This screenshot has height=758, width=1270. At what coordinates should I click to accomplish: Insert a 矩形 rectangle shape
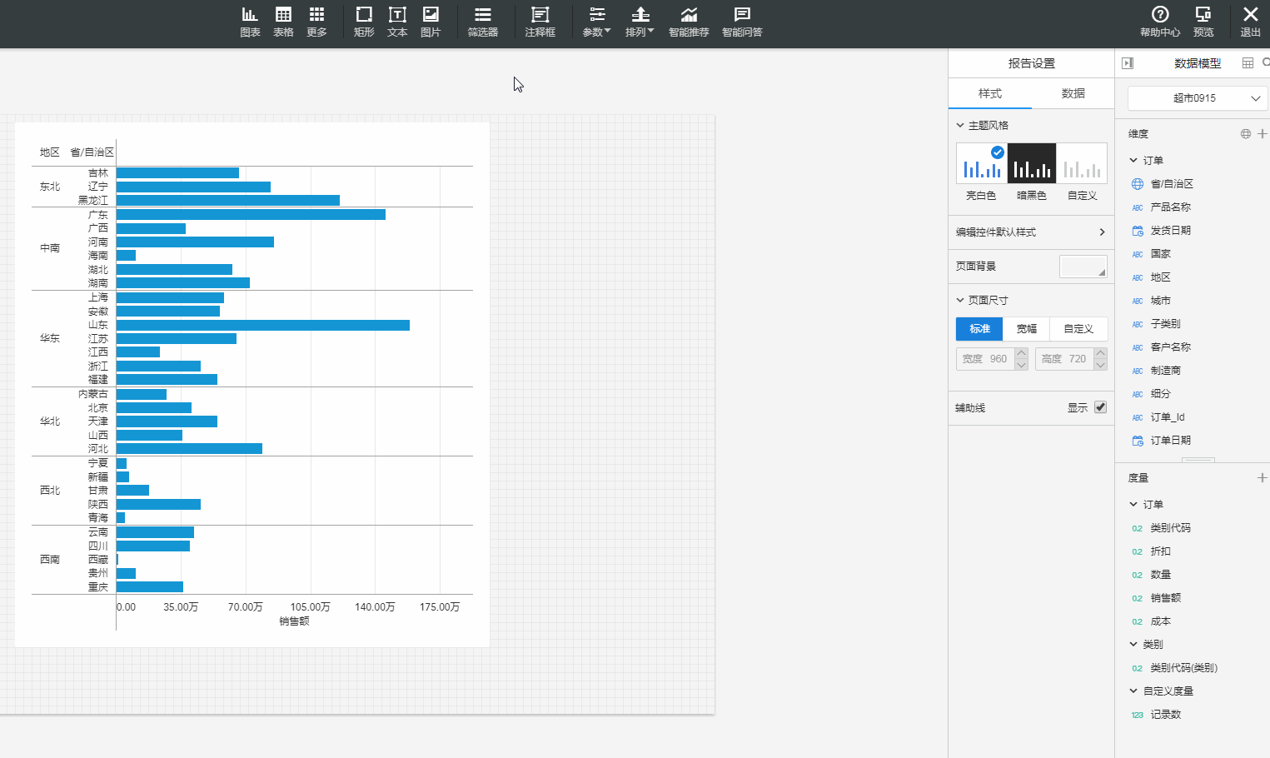364,22
